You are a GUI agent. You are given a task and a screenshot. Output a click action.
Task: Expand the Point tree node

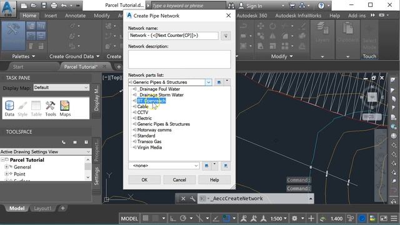(7, 174)
